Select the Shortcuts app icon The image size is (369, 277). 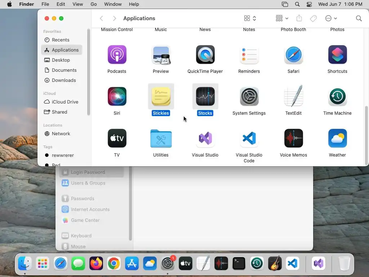pyautogui.click(x=337, y=55)
